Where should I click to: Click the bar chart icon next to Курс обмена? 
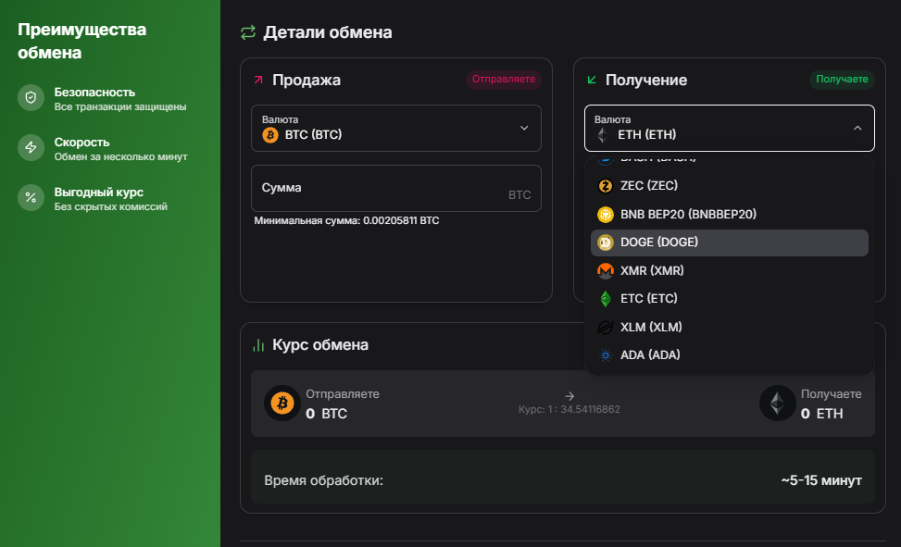[x=258, y=345]
